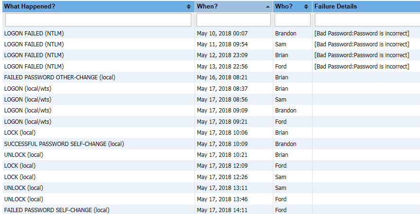The image size is (420, 214).
Task: Click LOGON (local/wts) event at 08:37
Action: click(x=27, y=89)
